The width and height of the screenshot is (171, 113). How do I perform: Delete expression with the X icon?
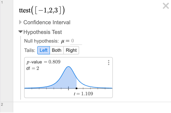click(x=166, y=6)
